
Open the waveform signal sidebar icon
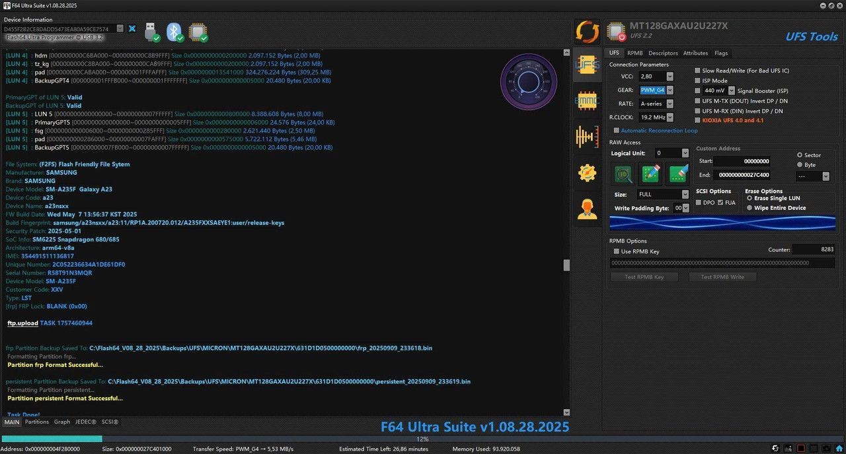(x=587, y=137)
